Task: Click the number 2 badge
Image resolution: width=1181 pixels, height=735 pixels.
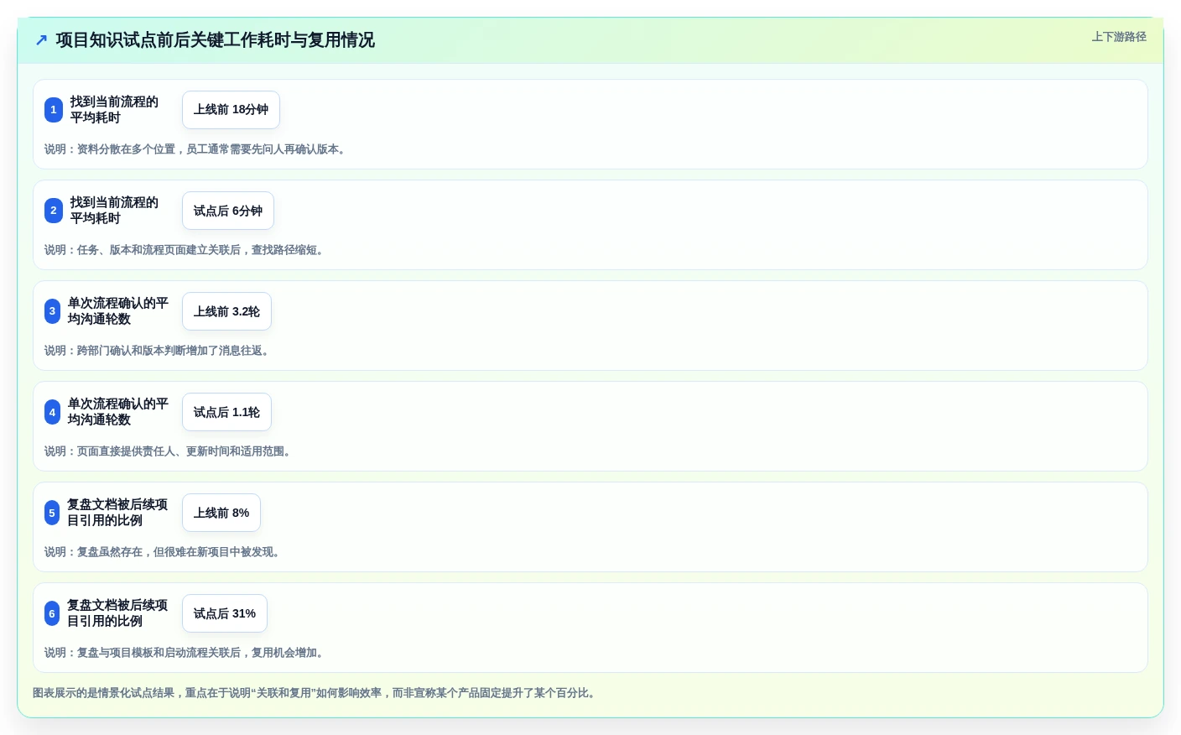Action: [54, 211]
